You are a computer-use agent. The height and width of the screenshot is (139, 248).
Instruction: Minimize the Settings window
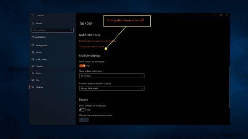point(215,15)
